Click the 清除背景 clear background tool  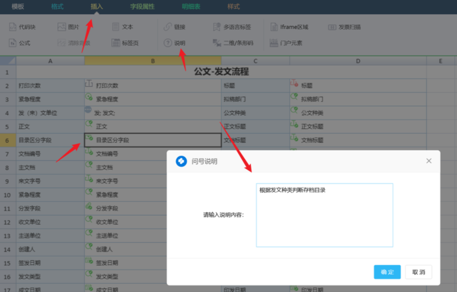pos(74,43)
